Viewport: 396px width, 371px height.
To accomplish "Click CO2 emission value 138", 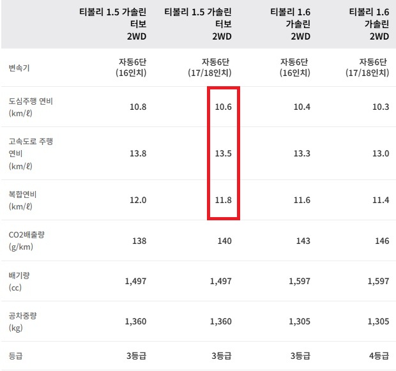I will (x=139, y=241).
